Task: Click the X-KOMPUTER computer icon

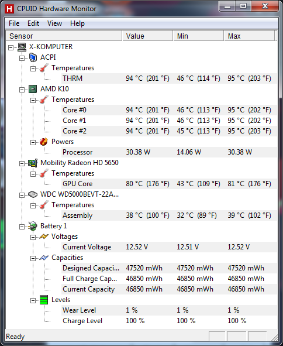Action: pyautogui.click(x=22, y=47)
